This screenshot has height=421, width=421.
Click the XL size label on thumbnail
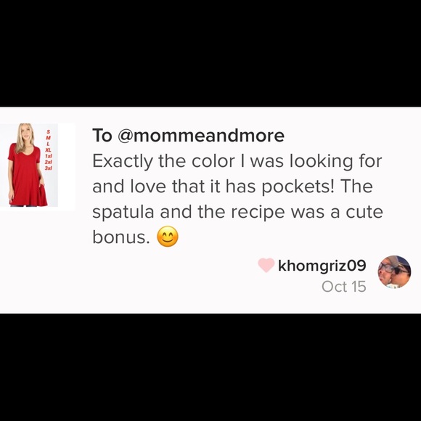coord(49,150)
